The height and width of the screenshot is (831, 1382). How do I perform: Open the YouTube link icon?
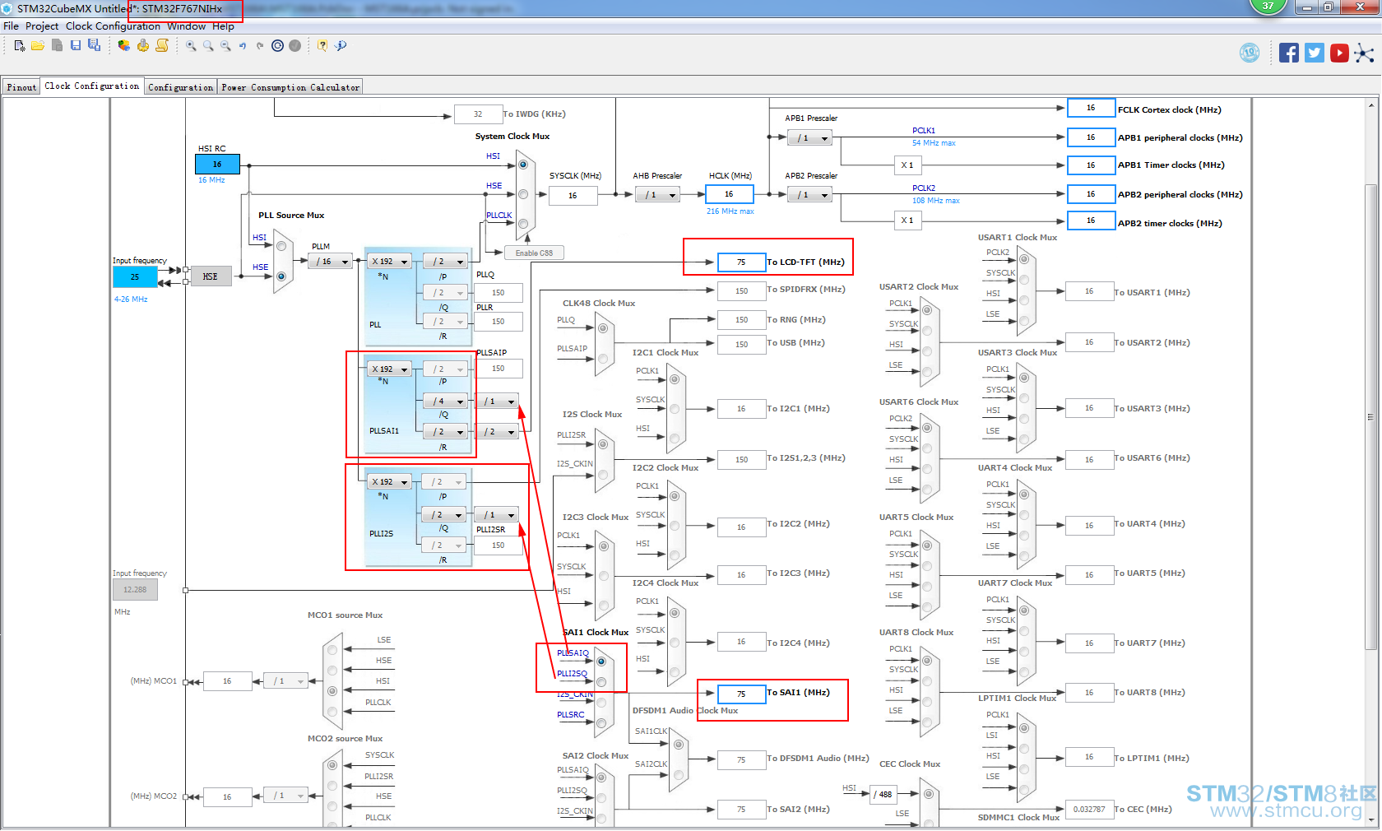pyautogui.click(x=1339, y=53)
